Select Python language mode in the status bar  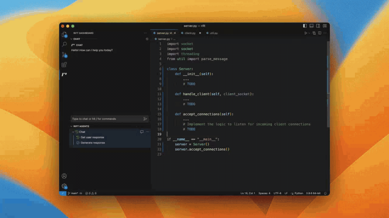tap(299, 193)
